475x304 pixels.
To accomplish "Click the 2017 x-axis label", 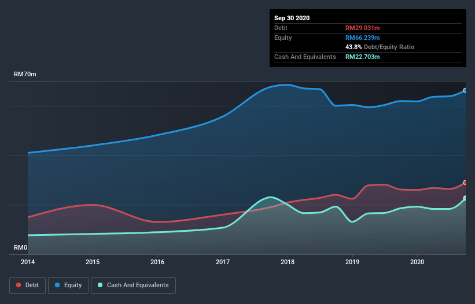I will click(x=223, y=262).
